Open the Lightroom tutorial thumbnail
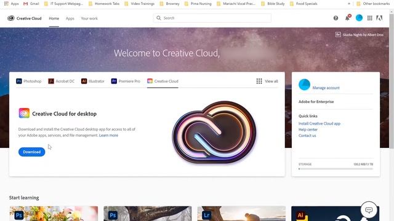 click(241, 214)
